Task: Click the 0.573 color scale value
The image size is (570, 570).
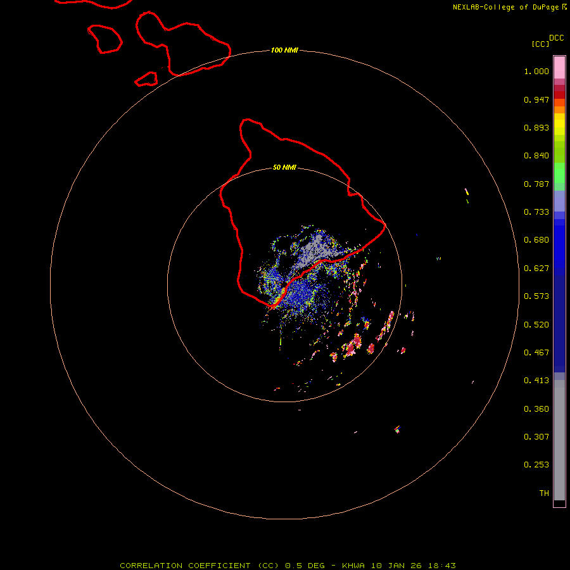Action: coord(536,296)
